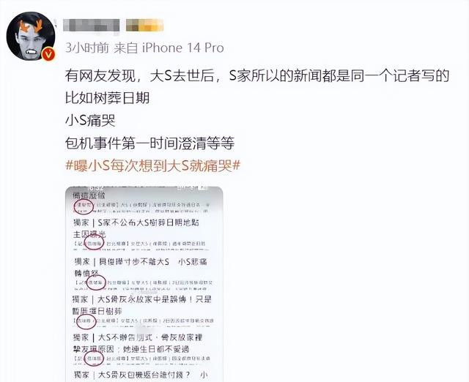Click the post text about 同一个记者
The height and width of the screenshot is (382, 469).
257,76
